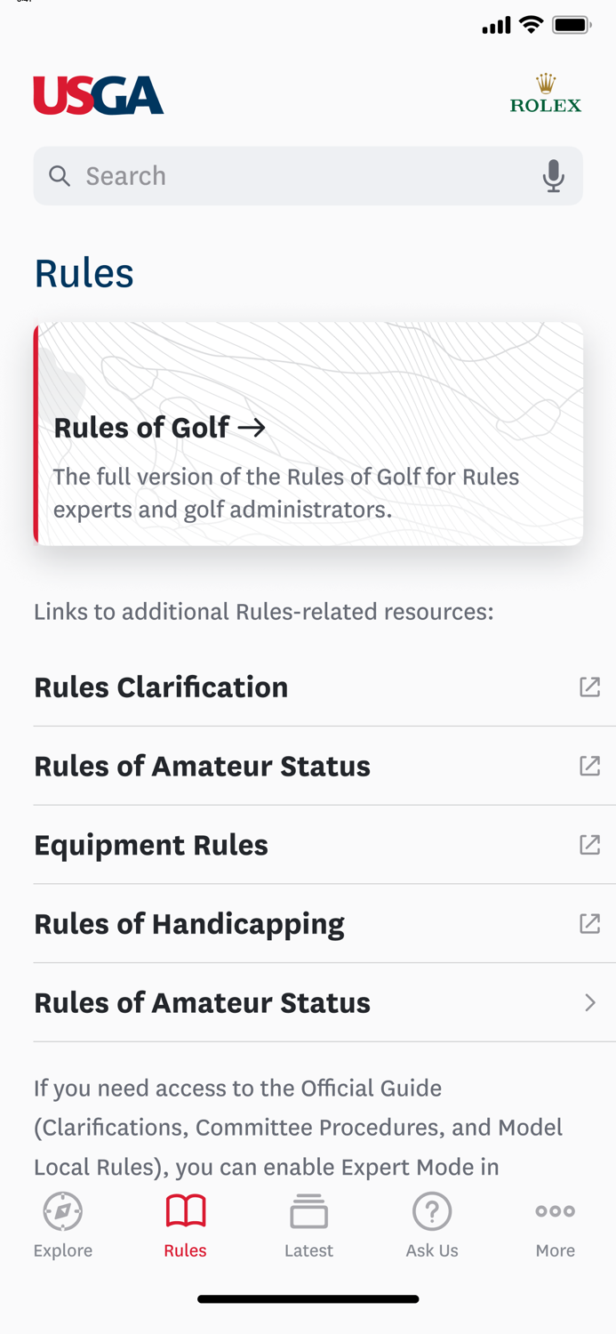The width and height of the screenshot is (616, 1334).
Task: Open Ask Us question mark icon
Action: tap(432, 1210)
